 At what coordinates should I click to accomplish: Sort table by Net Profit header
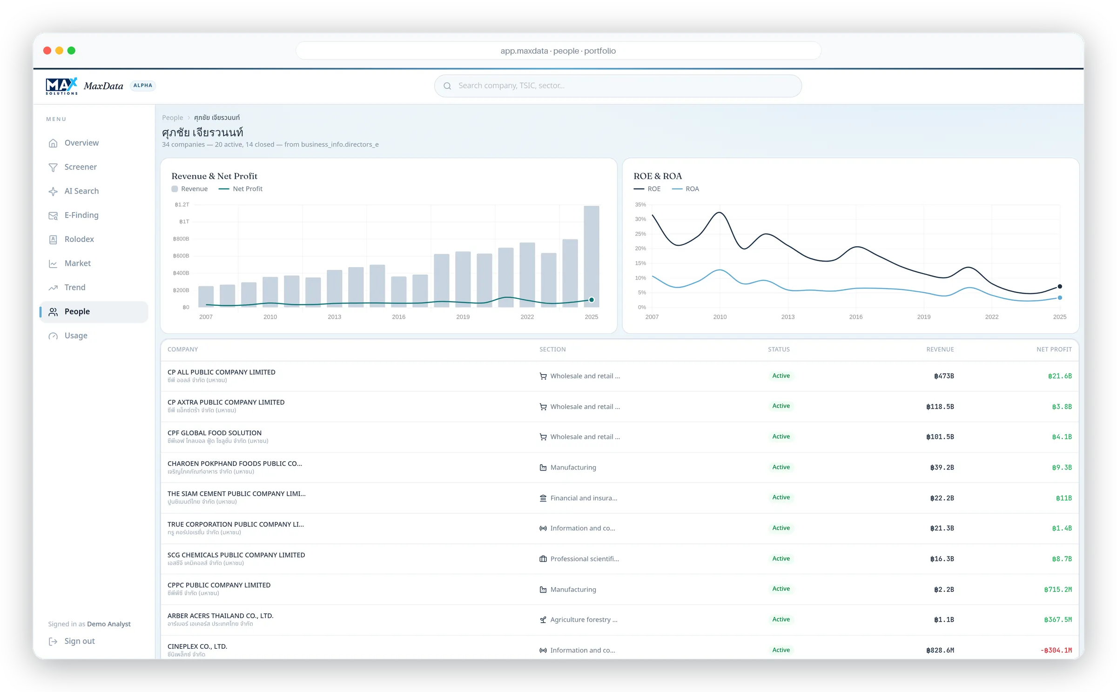[1054, 349]
